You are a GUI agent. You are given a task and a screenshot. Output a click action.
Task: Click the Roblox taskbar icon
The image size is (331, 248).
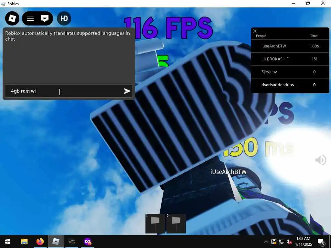tap(56, 242)
